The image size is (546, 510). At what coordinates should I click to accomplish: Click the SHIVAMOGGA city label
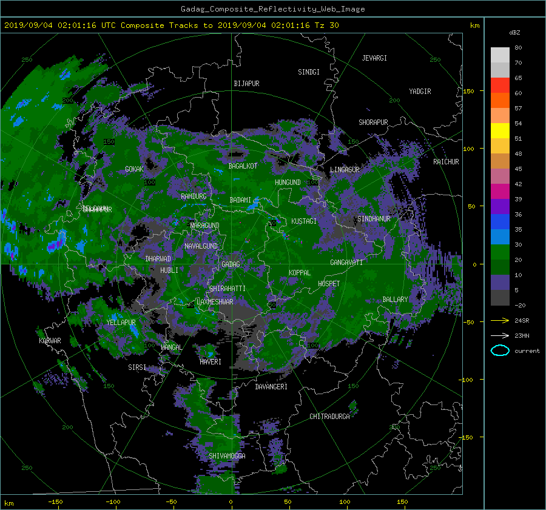[x=227, y=456]
